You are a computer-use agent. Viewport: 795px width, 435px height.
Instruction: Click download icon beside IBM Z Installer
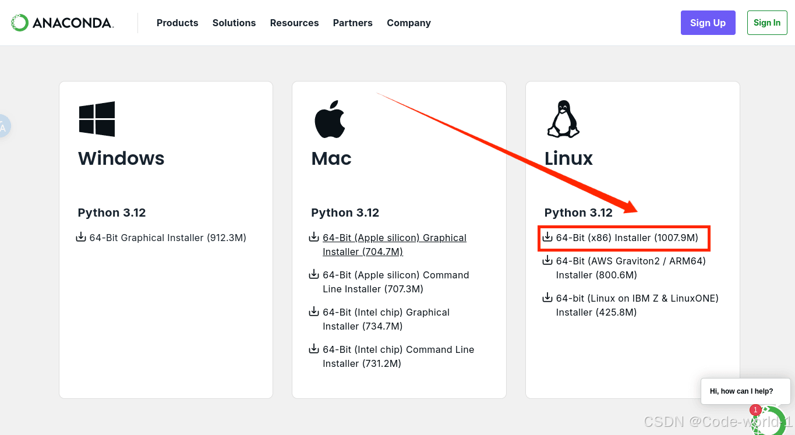[547, 298]
